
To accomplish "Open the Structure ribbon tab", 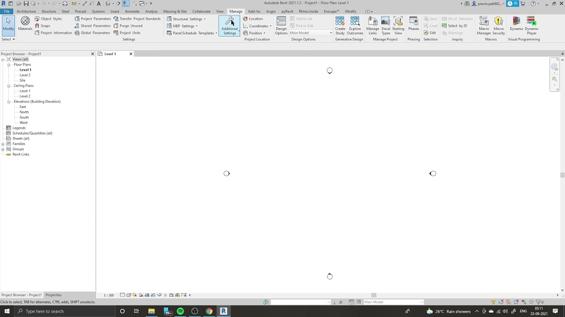I will coord(49,11).
